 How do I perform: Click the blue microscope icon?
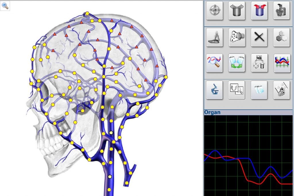click(215, 90)
